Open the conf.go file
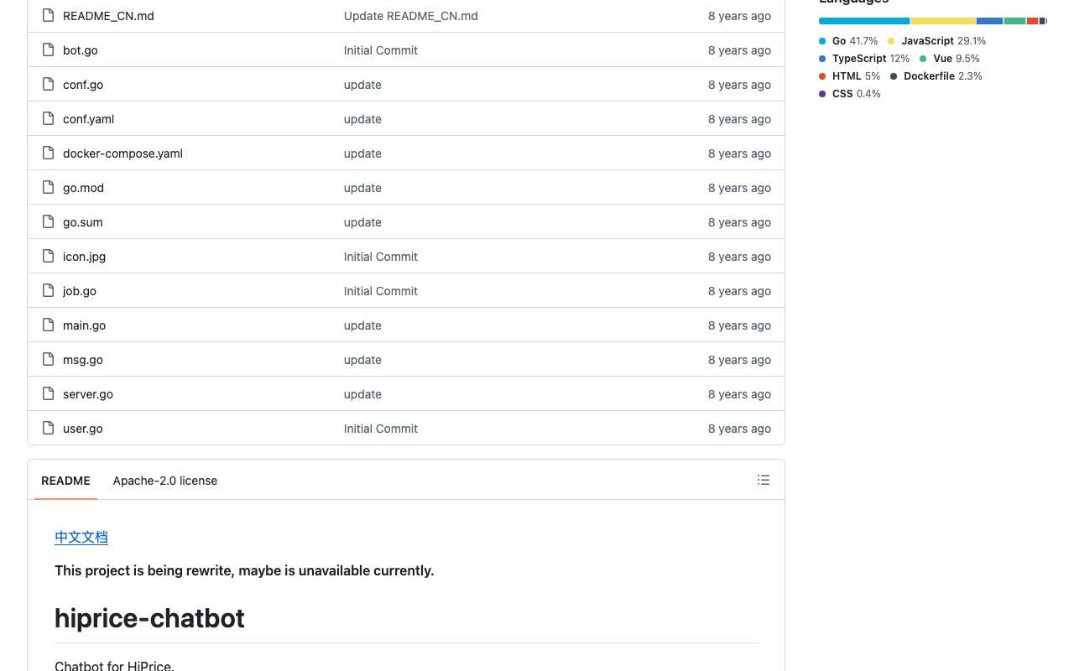 83,85
